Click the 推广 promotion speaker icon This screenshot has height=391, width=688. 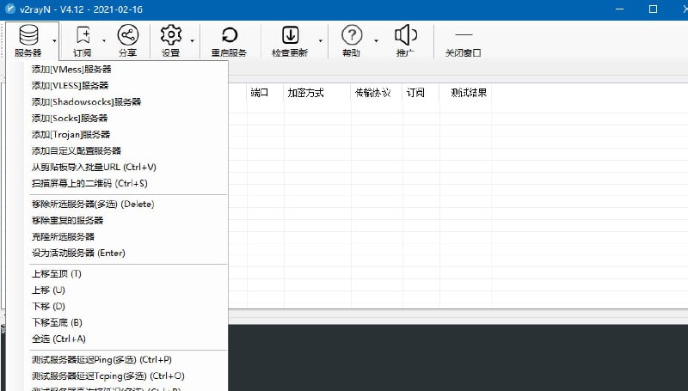(x=406, y=35)
